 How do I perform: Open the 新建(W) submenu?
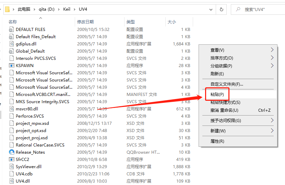tap(238, 131)
